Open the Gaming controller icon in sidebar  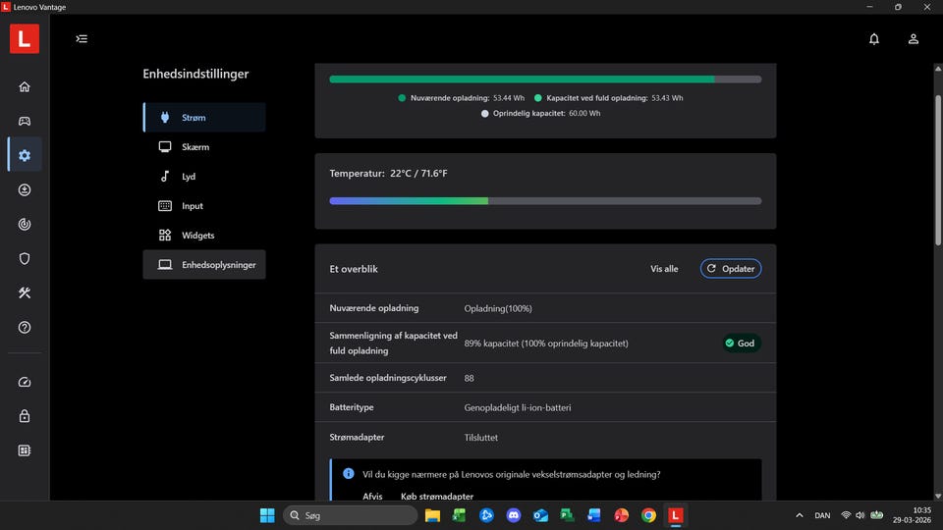tap(25, 121)
